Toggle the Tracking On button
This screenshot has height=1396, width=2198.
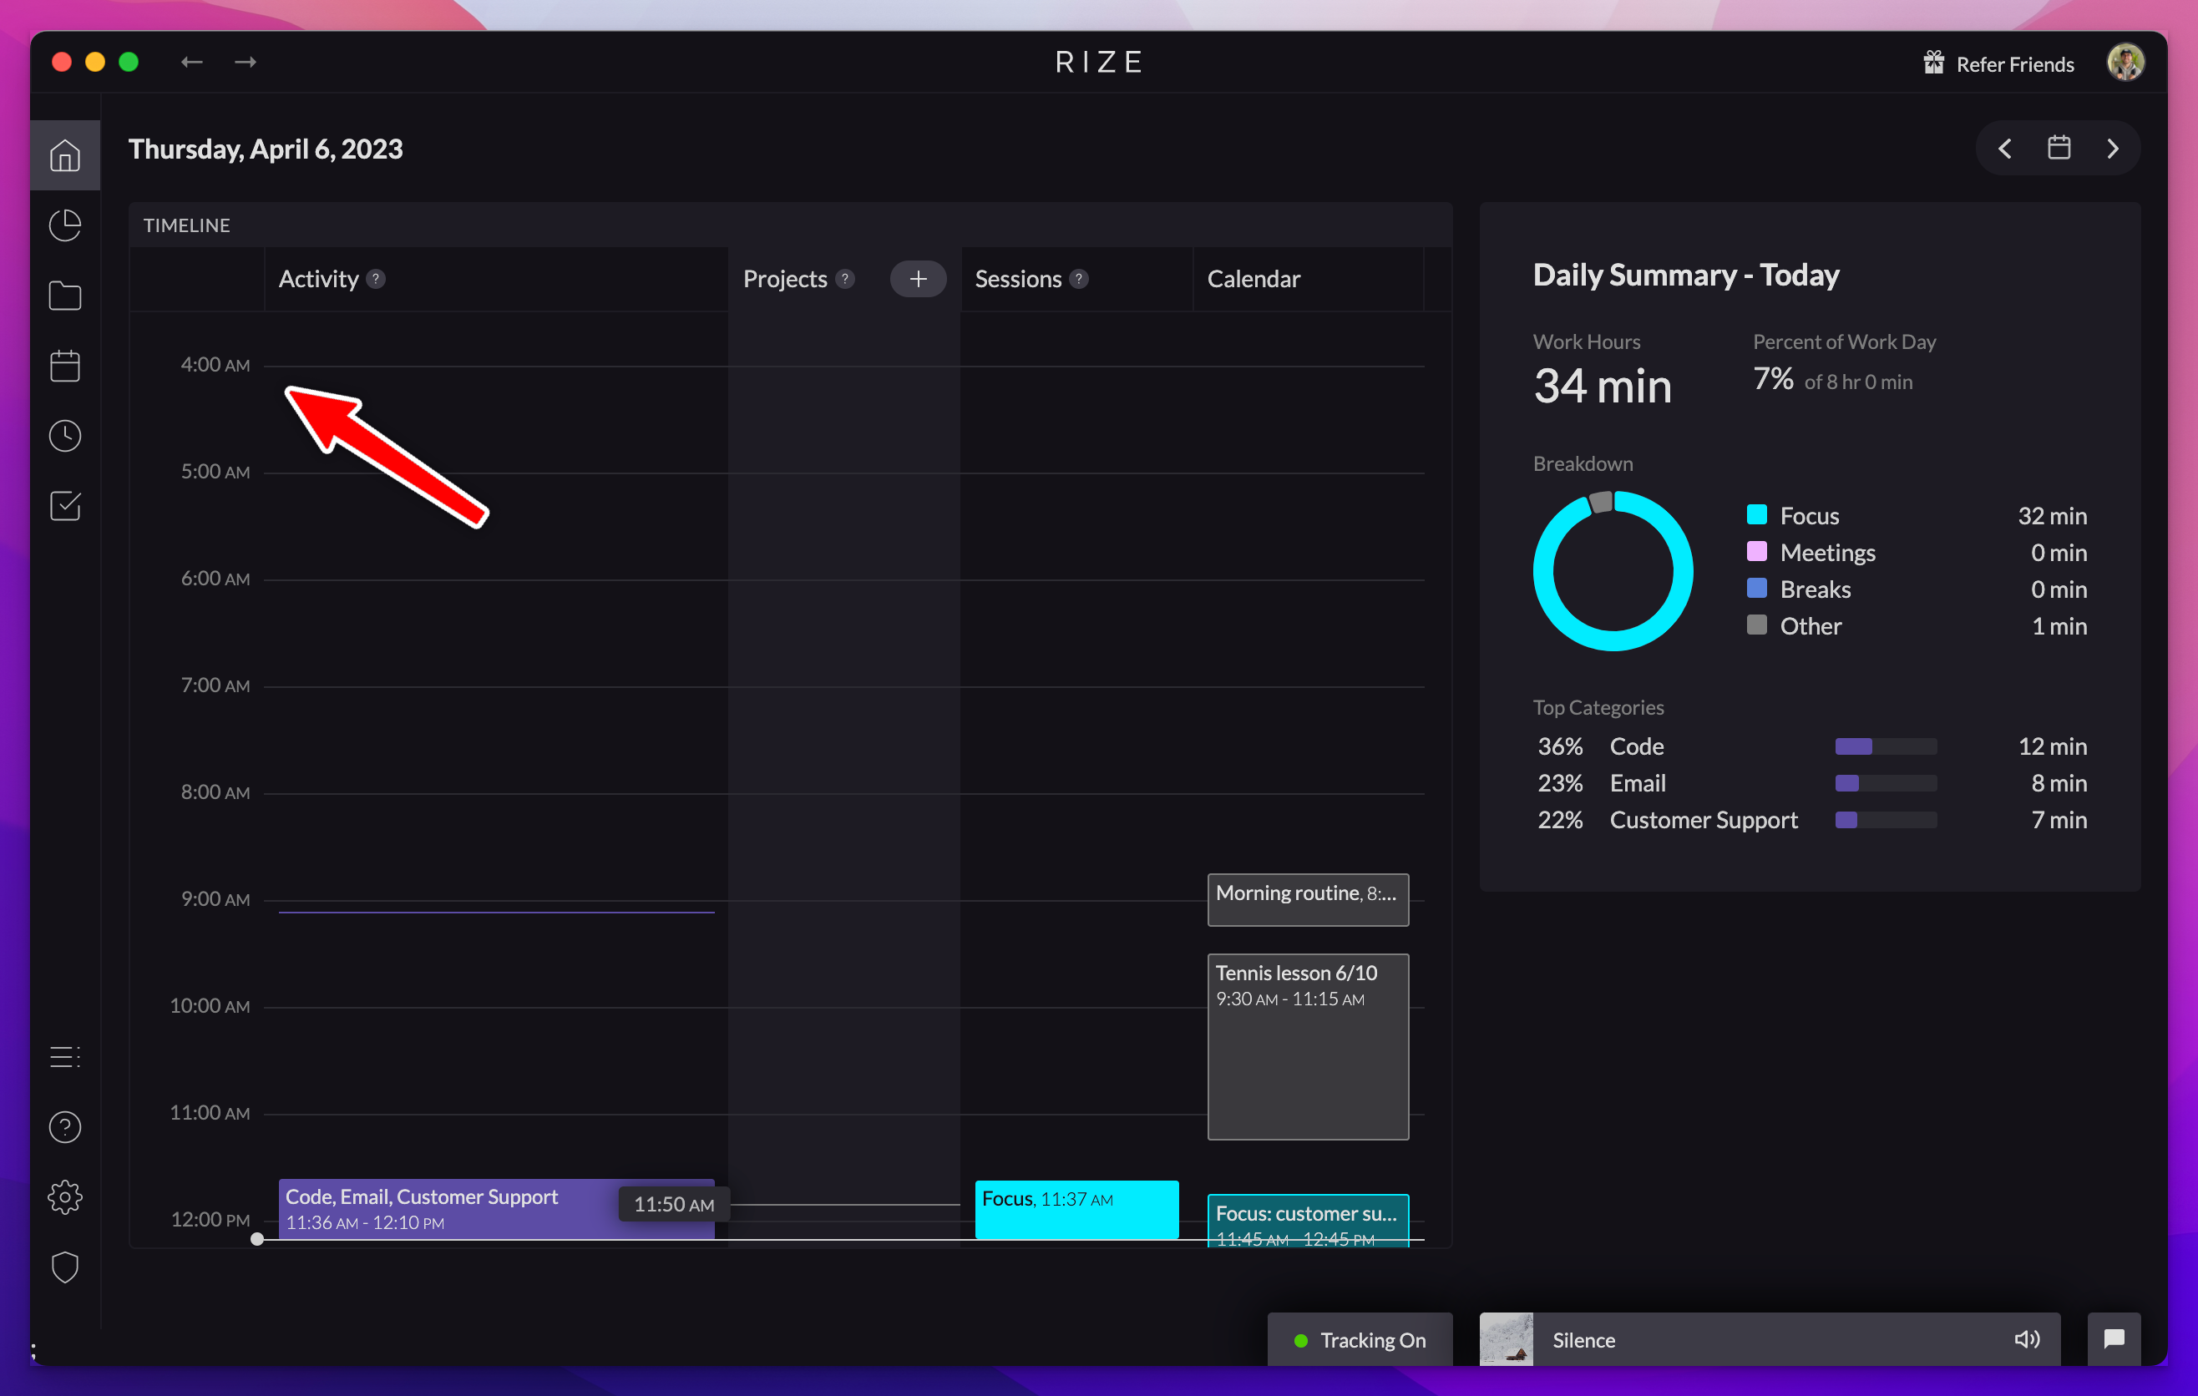tap(1360, 1339)
